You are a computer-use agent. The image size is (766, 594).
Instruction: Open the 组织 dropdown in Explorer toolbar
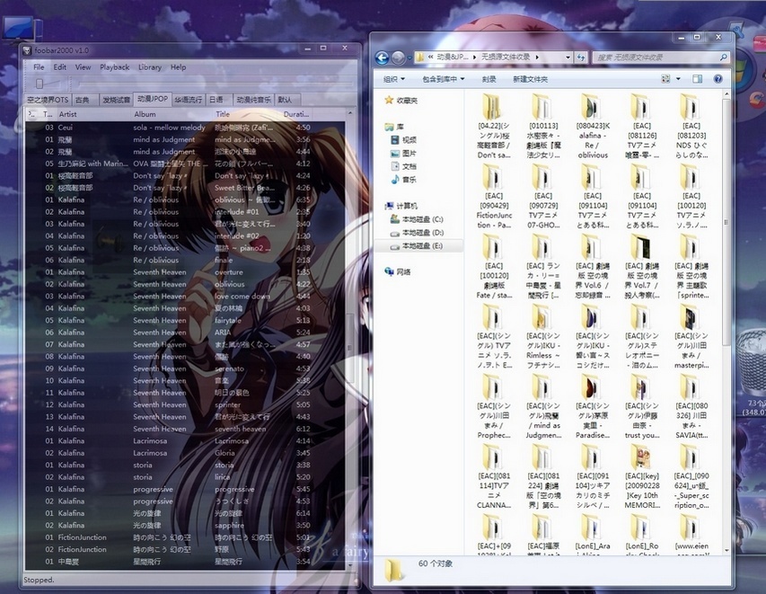(393, 79)
